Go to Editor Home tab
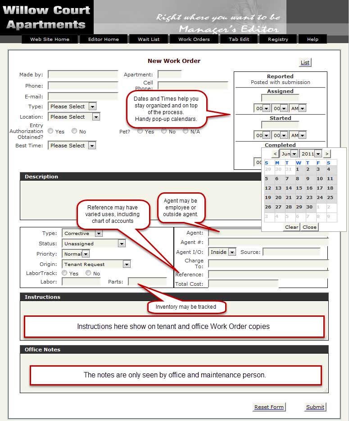The image size is (349, 421). (x=104, y=39)
